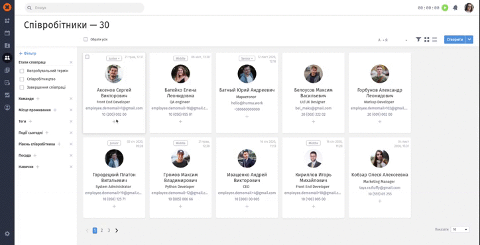Check 'Співробітництво' filter option
This screenshot has width=480, height=245.
click(22, 79)
